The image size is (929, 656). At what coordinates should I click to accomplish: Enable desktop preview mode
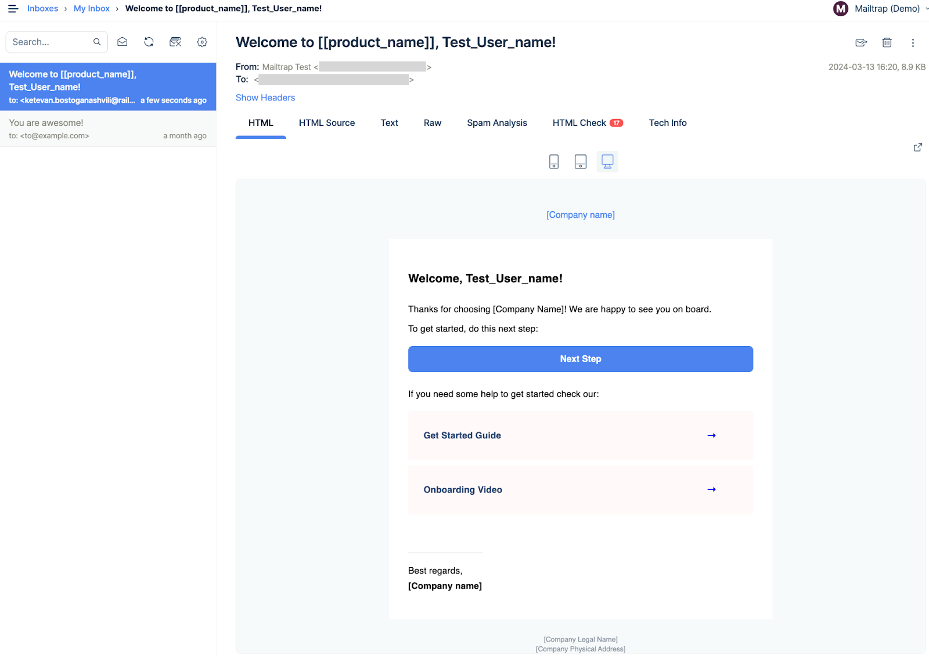pyautogui.click(x=607, y=161)
